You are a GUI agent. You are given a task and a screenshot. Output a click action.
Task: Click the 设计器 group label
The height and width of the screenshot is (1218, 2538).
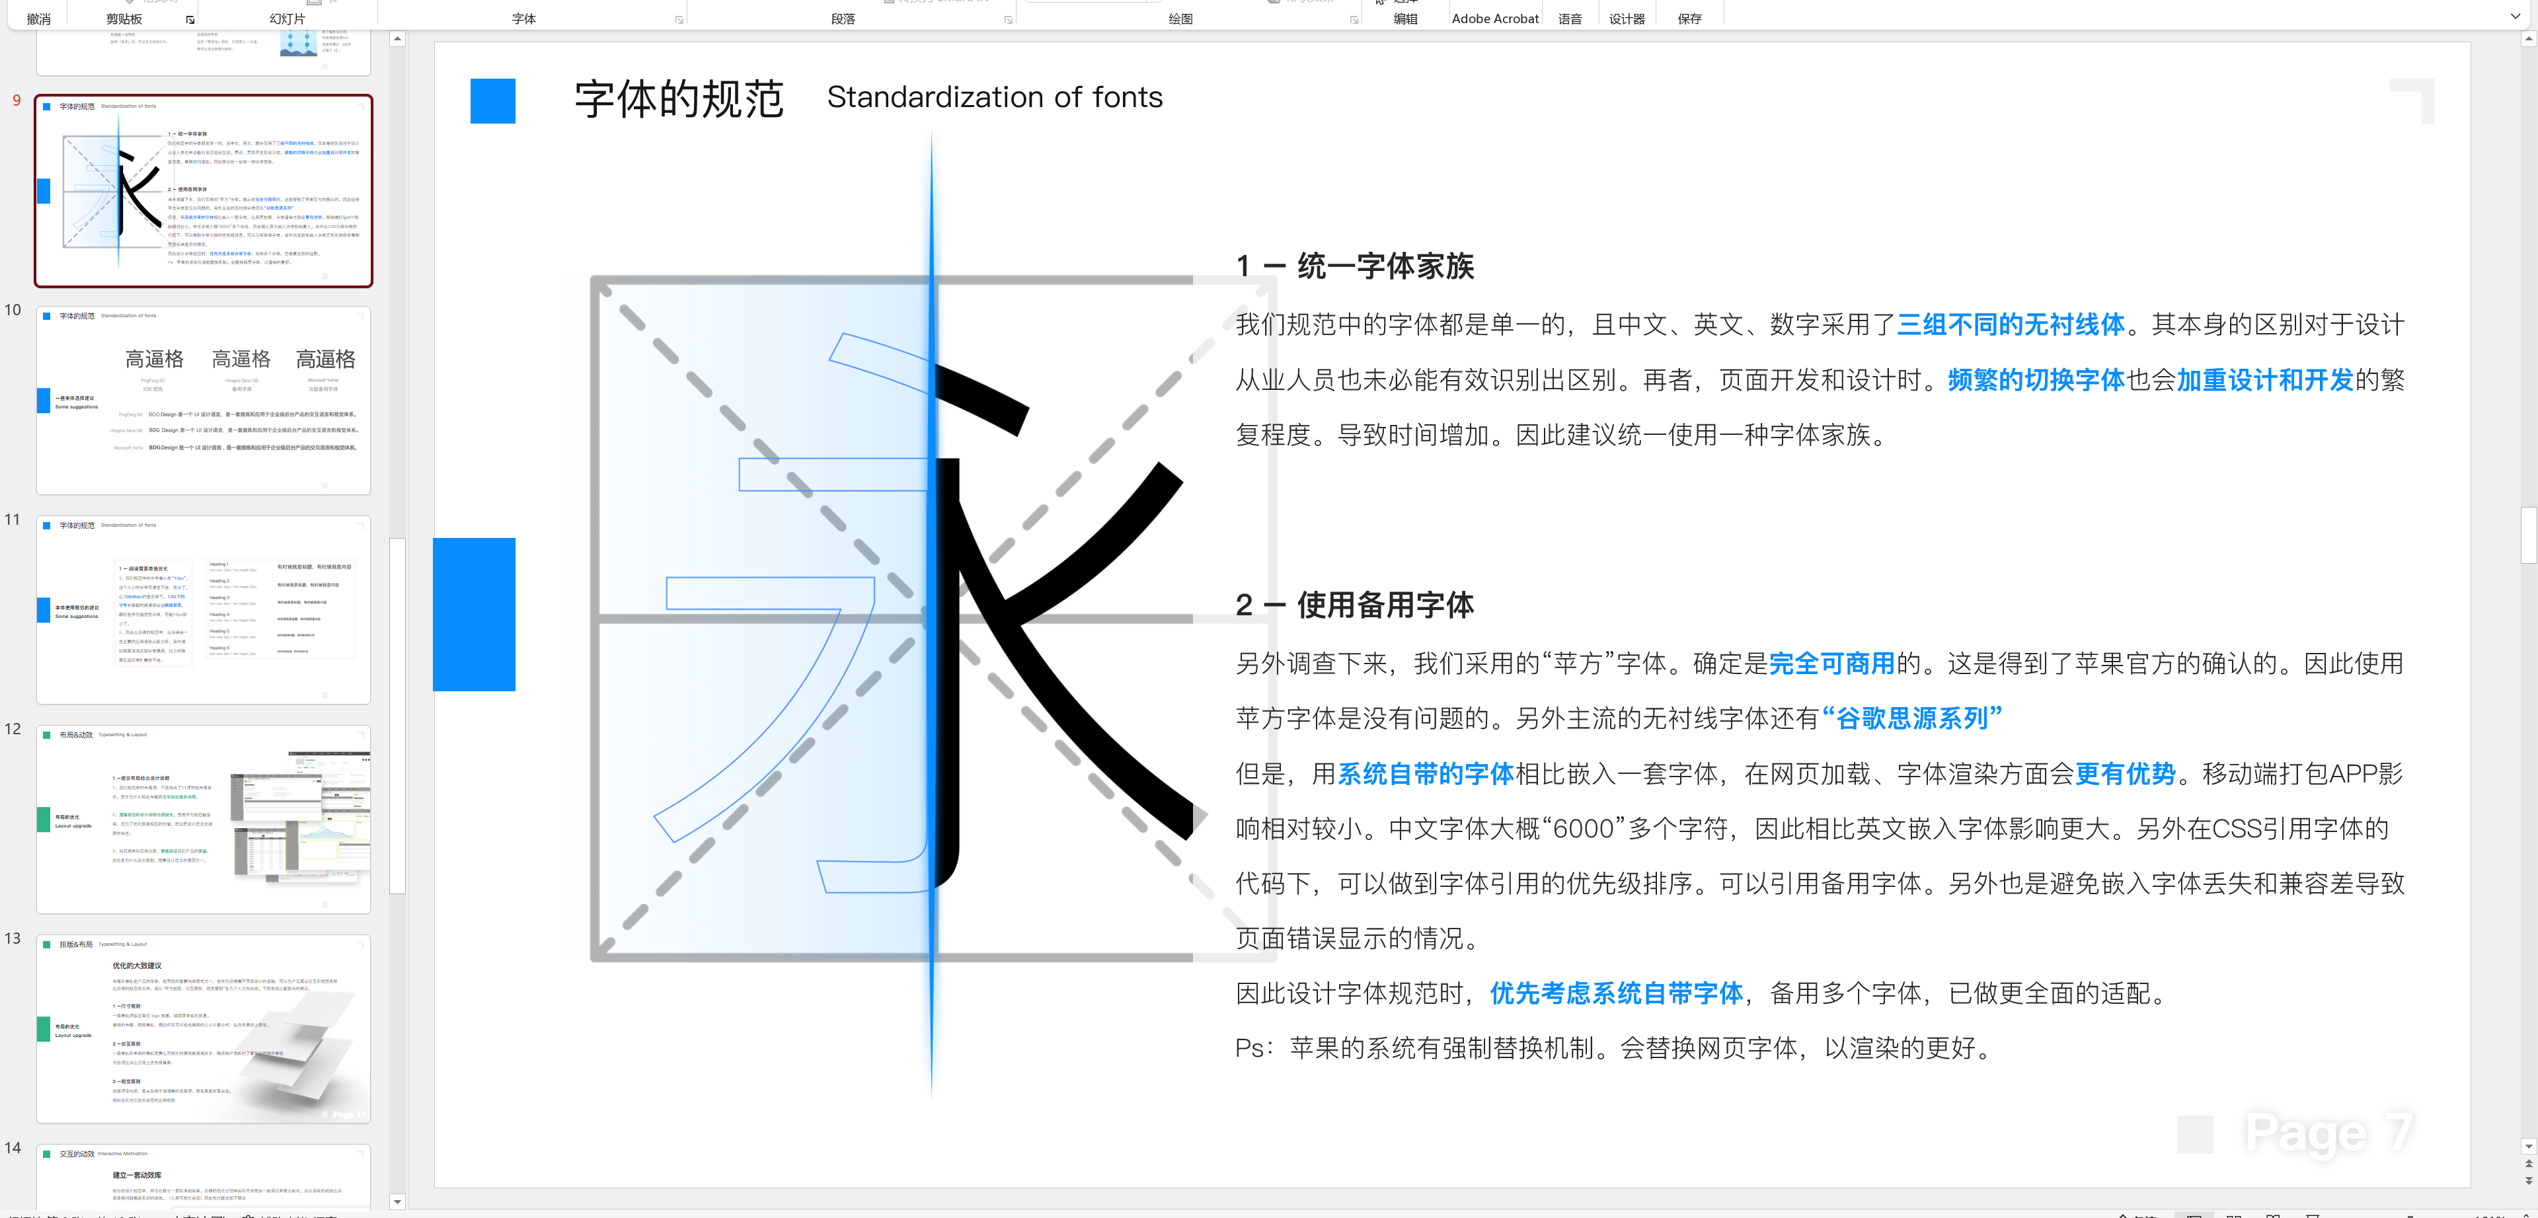point(1627,19)
